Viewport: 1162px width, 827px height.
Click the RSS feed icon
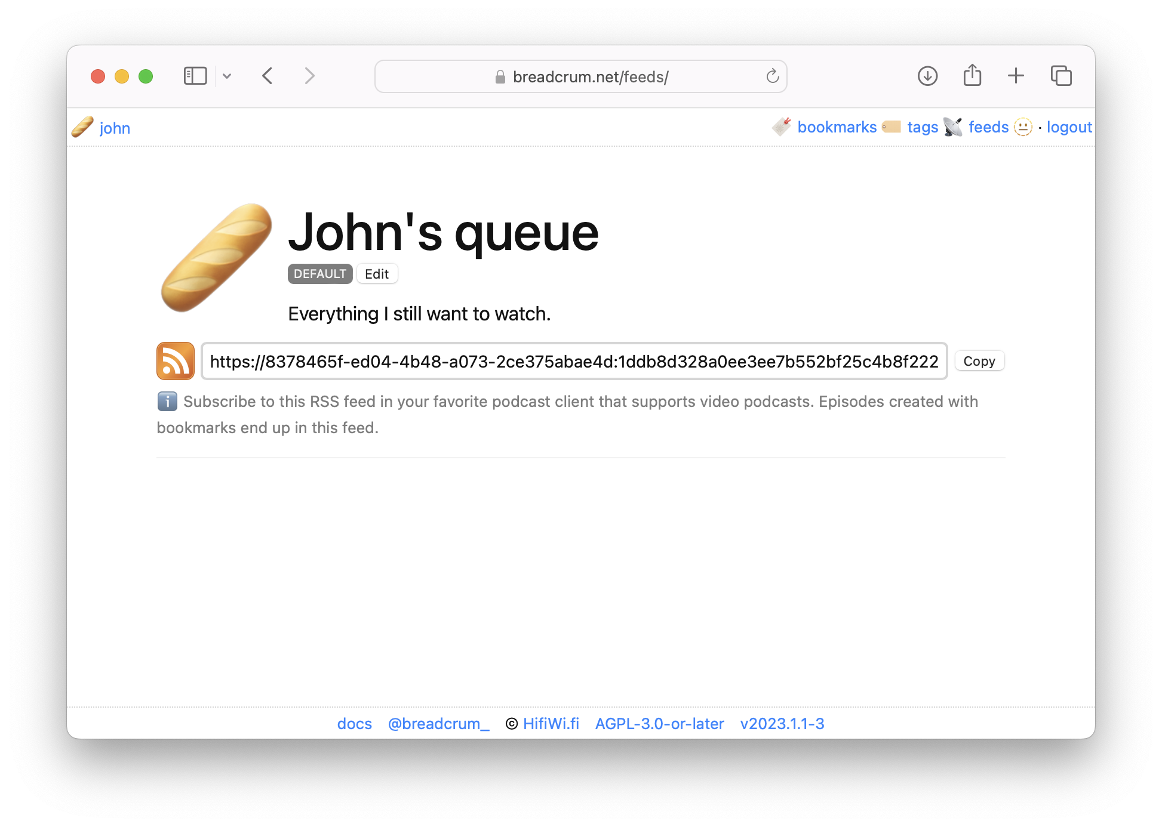point(176,360)
